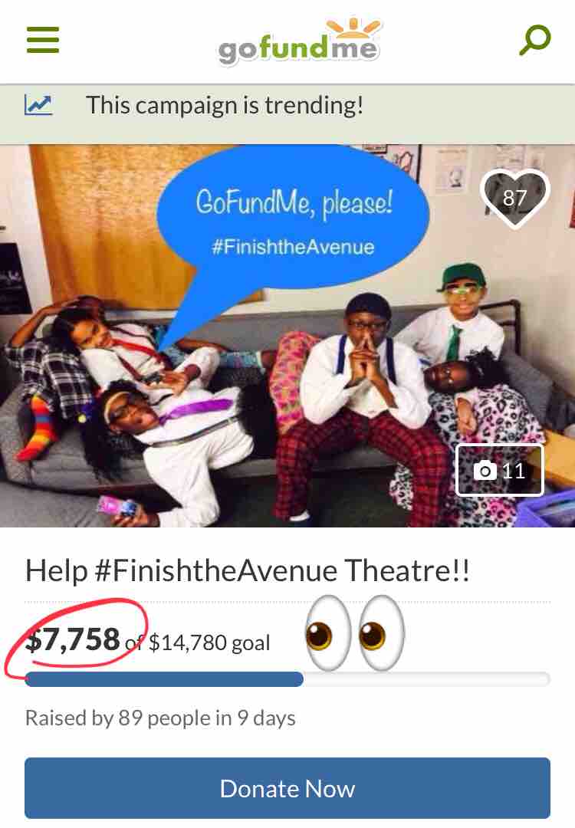Tap the red hand-drawn circle annotation
575x828 pixels.
pos(77,638)
